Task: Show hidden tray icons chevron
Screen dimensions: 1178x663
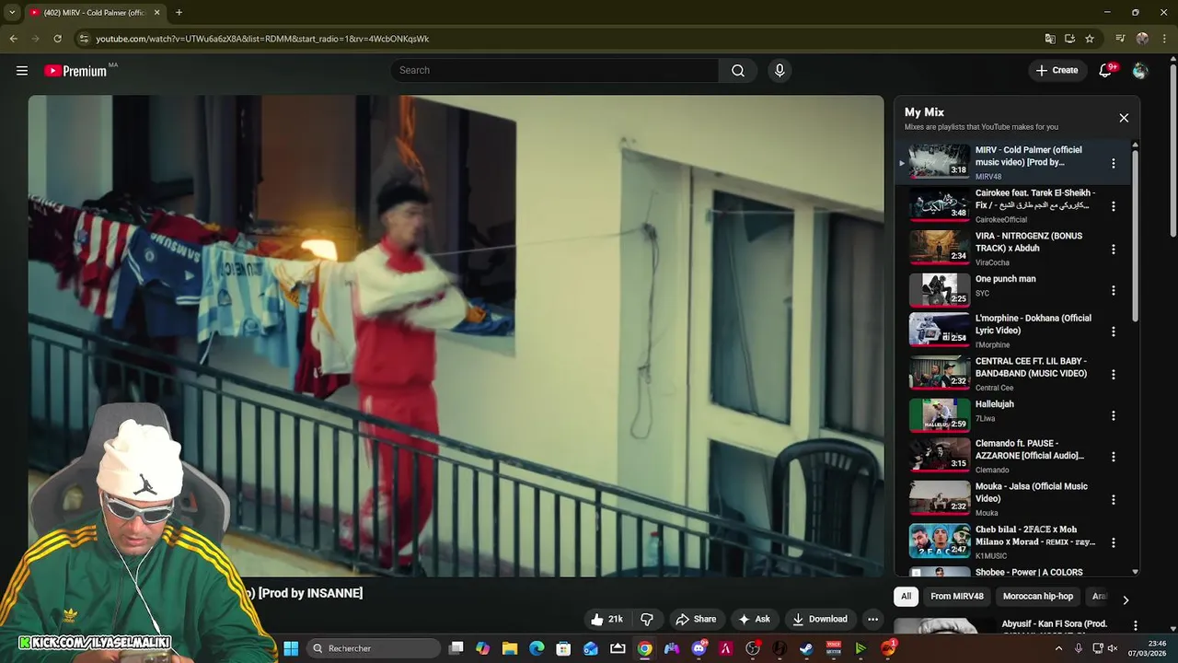Action: tap(1058, 648)
